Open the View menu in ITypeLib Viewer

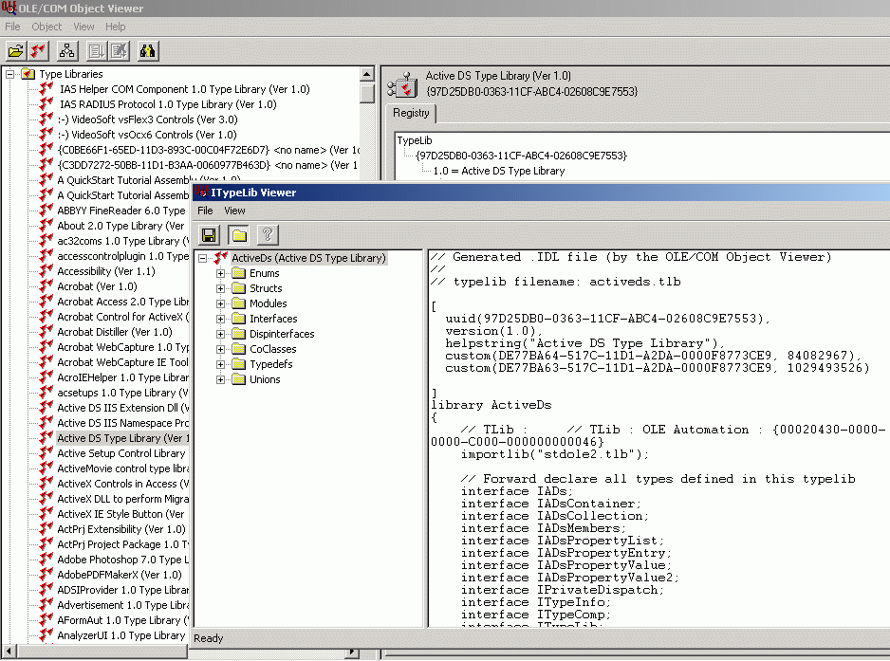click(234, 211)
